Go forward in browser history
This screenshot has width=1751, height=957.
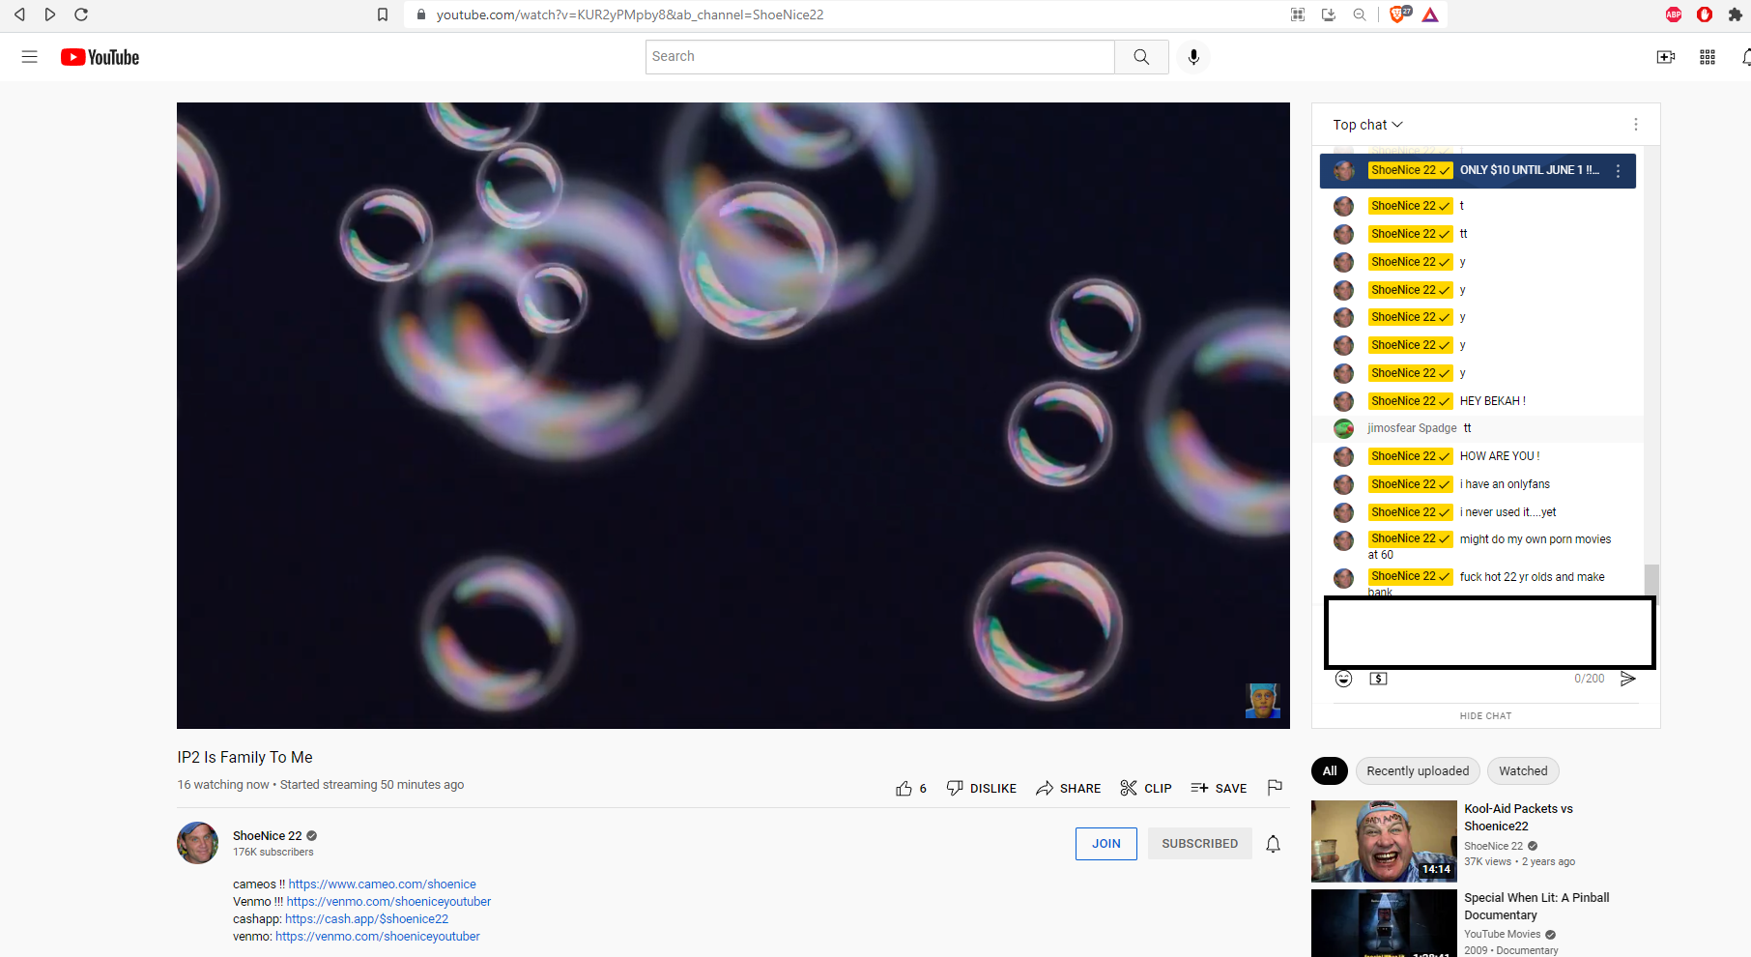(x=50, y=14)
